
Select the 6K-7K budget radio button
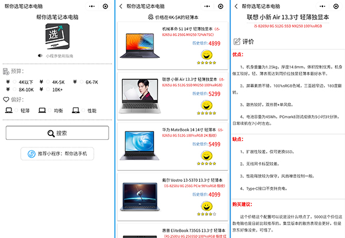(82, 82)
